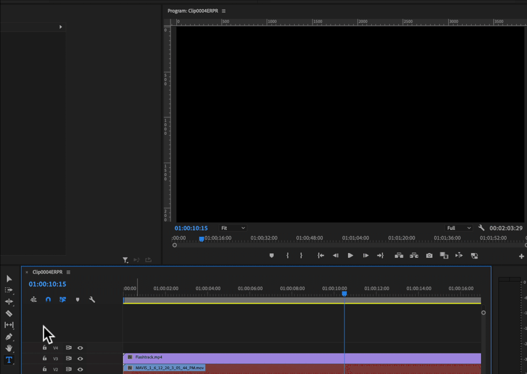527x374 pixels.
Task: Click the Lift button in Program monitor
Action: 399,256
